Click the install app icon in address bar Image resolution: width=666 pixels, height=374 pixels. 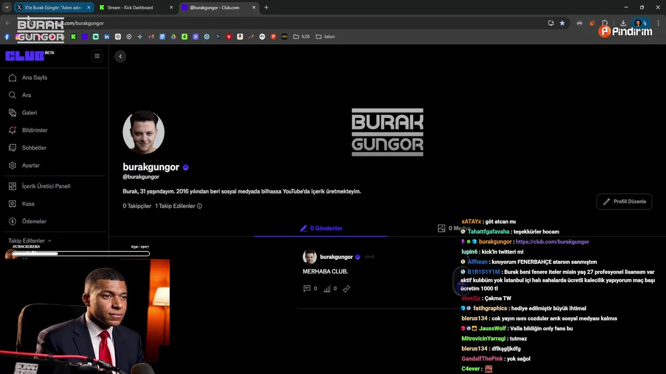pos(551,23)
